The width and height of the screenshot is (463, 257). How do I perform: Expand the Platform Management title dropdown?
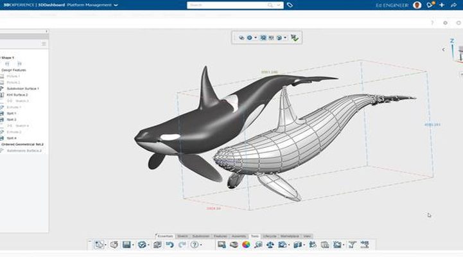click(116, 5)
